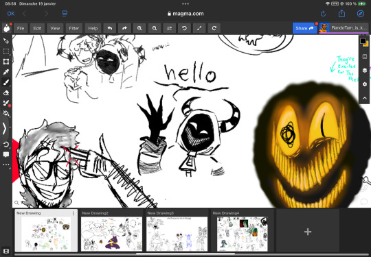Open the settings gear on right sidebar
The image size is (371, 257).
pos(365,84)
